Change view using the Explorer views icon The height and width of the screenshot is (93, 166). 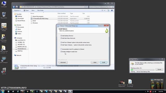pos(102,10)
